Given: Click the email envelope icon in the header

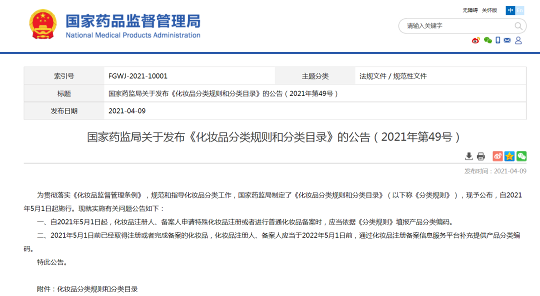Looking at the screenshot, I should (x=507, y=40).
